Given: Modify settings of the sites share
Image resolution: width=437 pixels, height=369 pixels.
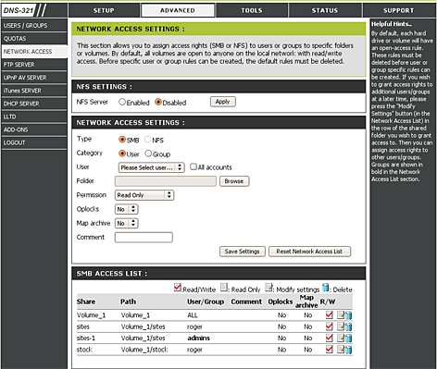Looking at the screenshot, I should 341,326.
